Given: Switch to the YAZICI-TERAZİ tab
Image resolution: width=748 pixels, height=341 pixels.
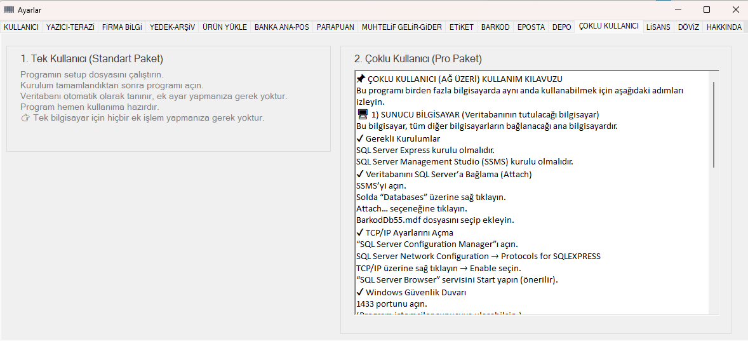Looking at the screenshot, I should point(70,27).
